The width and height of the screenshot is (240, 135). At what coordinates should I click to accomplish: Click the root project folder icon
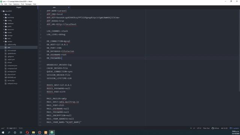4,11
